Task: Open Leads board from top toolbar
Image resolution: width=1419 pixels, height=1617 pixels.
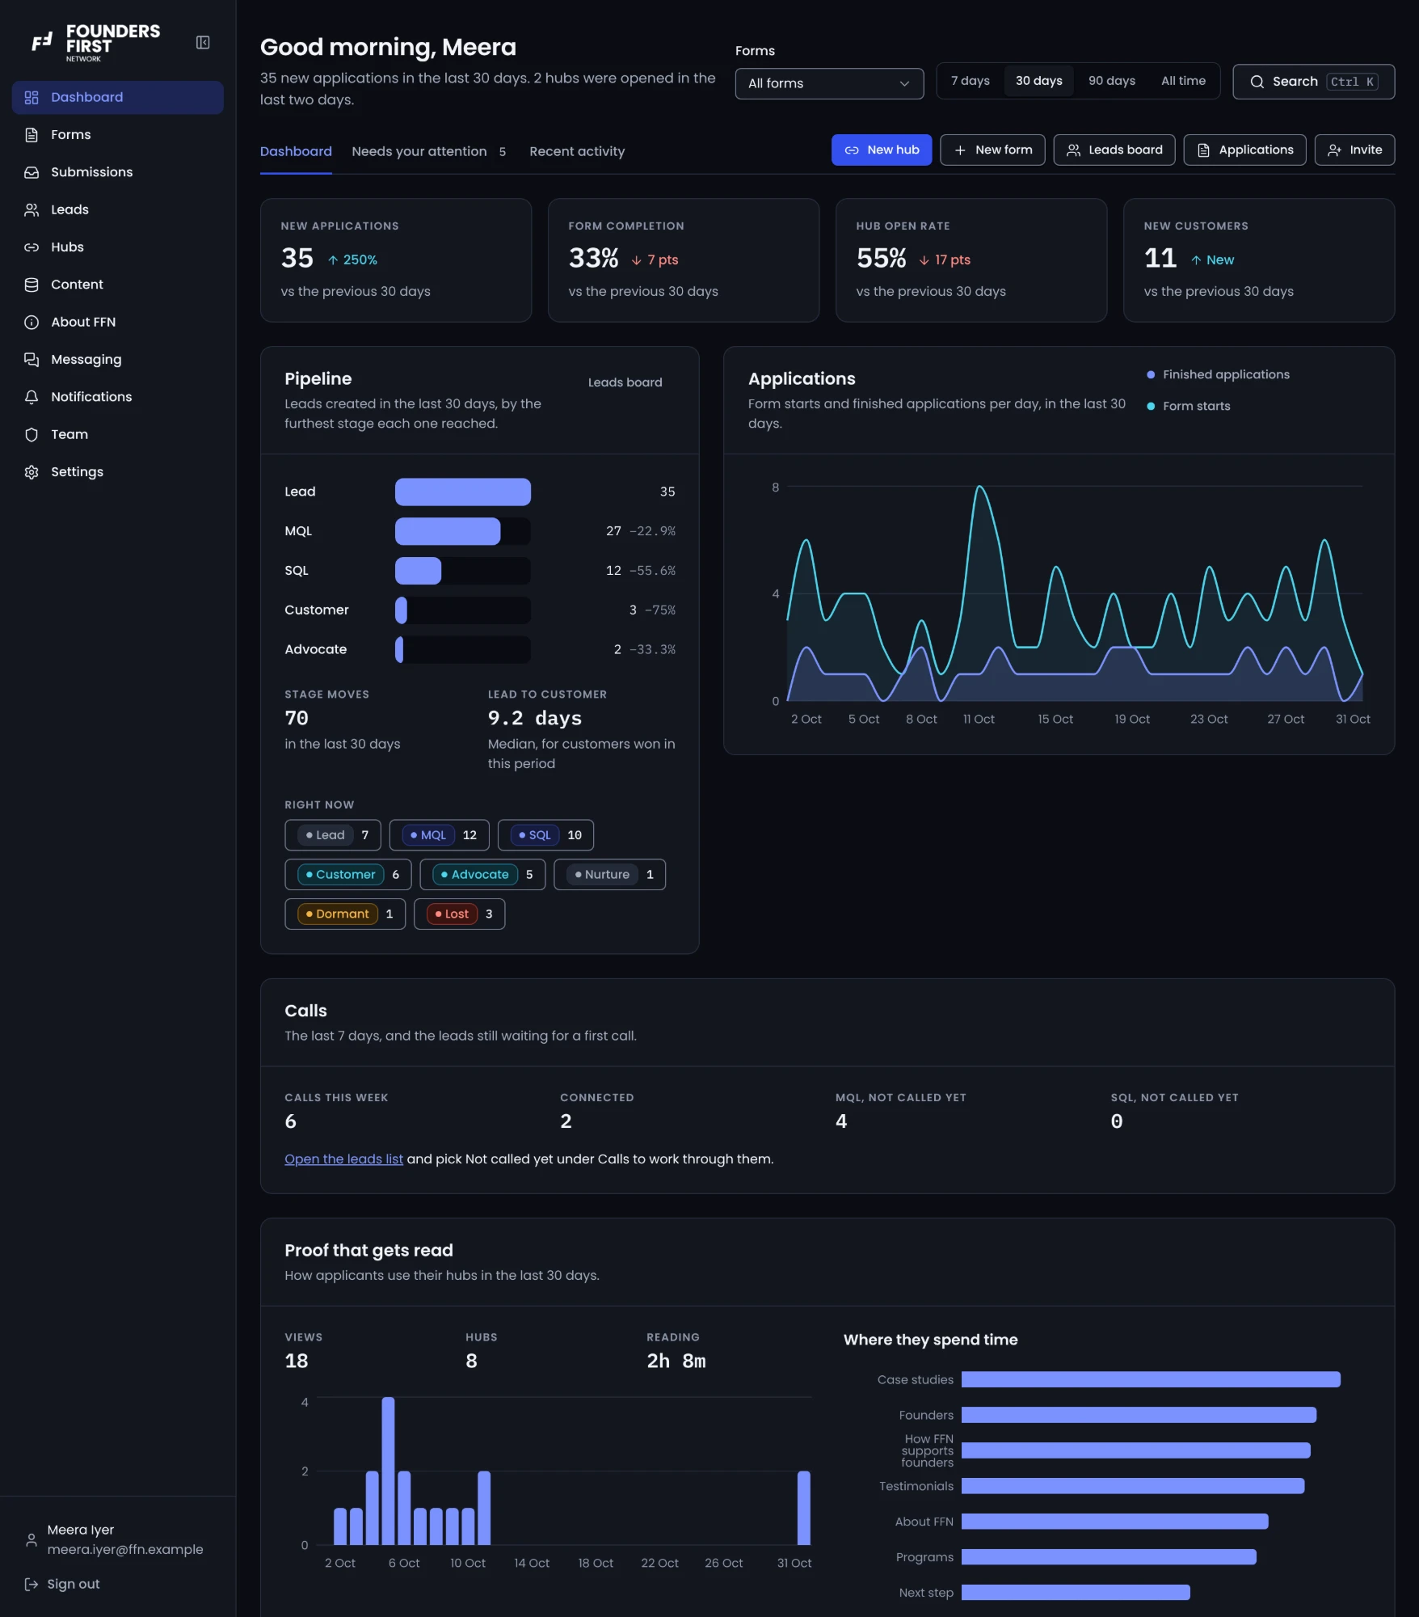Action: point(1114,150)
